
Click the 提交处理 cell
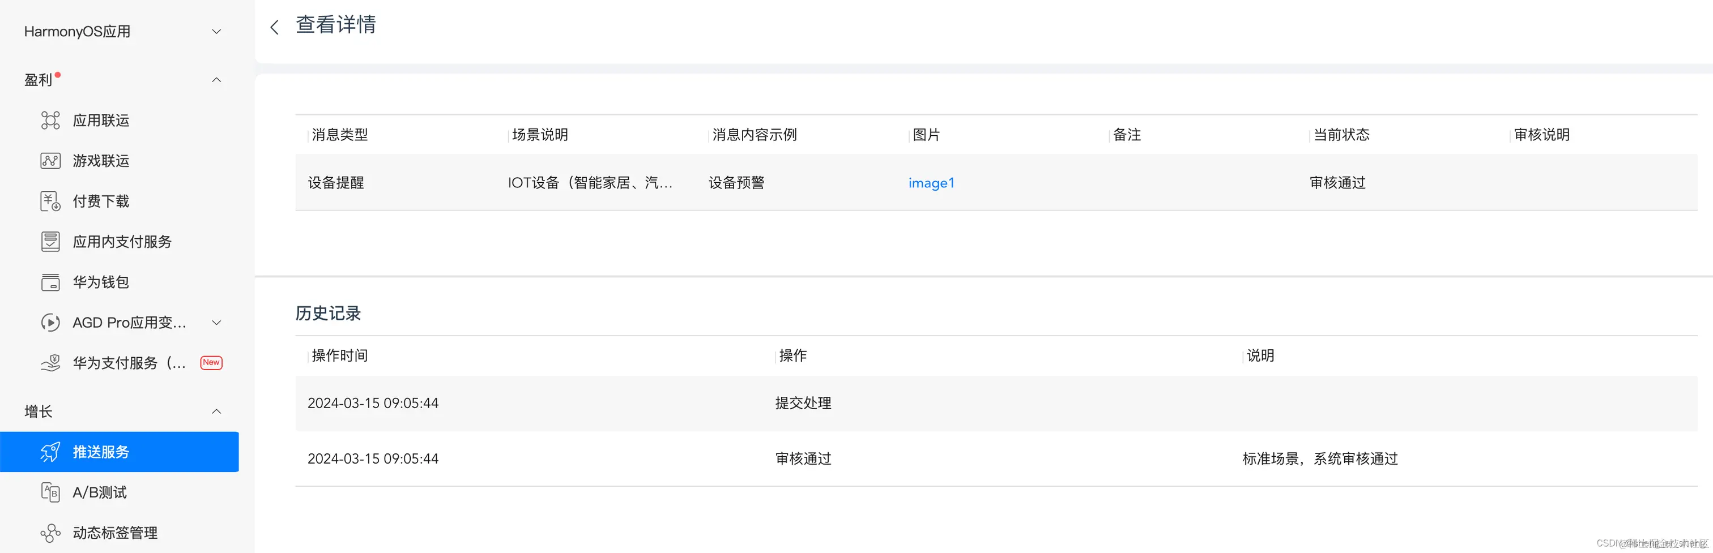point(803,404)
